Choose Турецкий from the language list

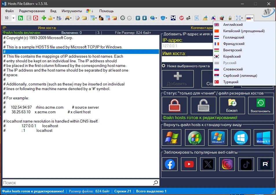[231, 82]
